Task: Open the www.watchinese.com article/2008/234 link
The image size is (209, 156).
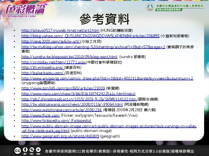Action: (x=62, y=110)
